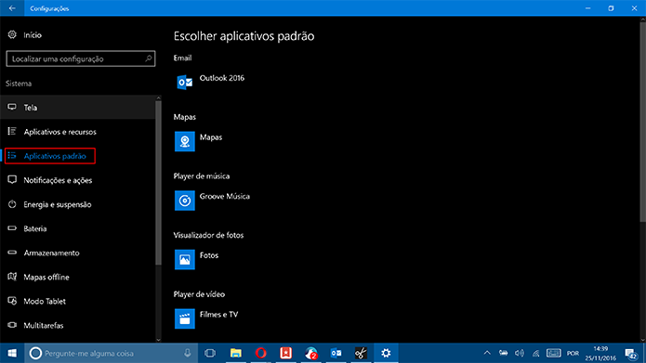Click the battery tray icon

pos(503,353)
